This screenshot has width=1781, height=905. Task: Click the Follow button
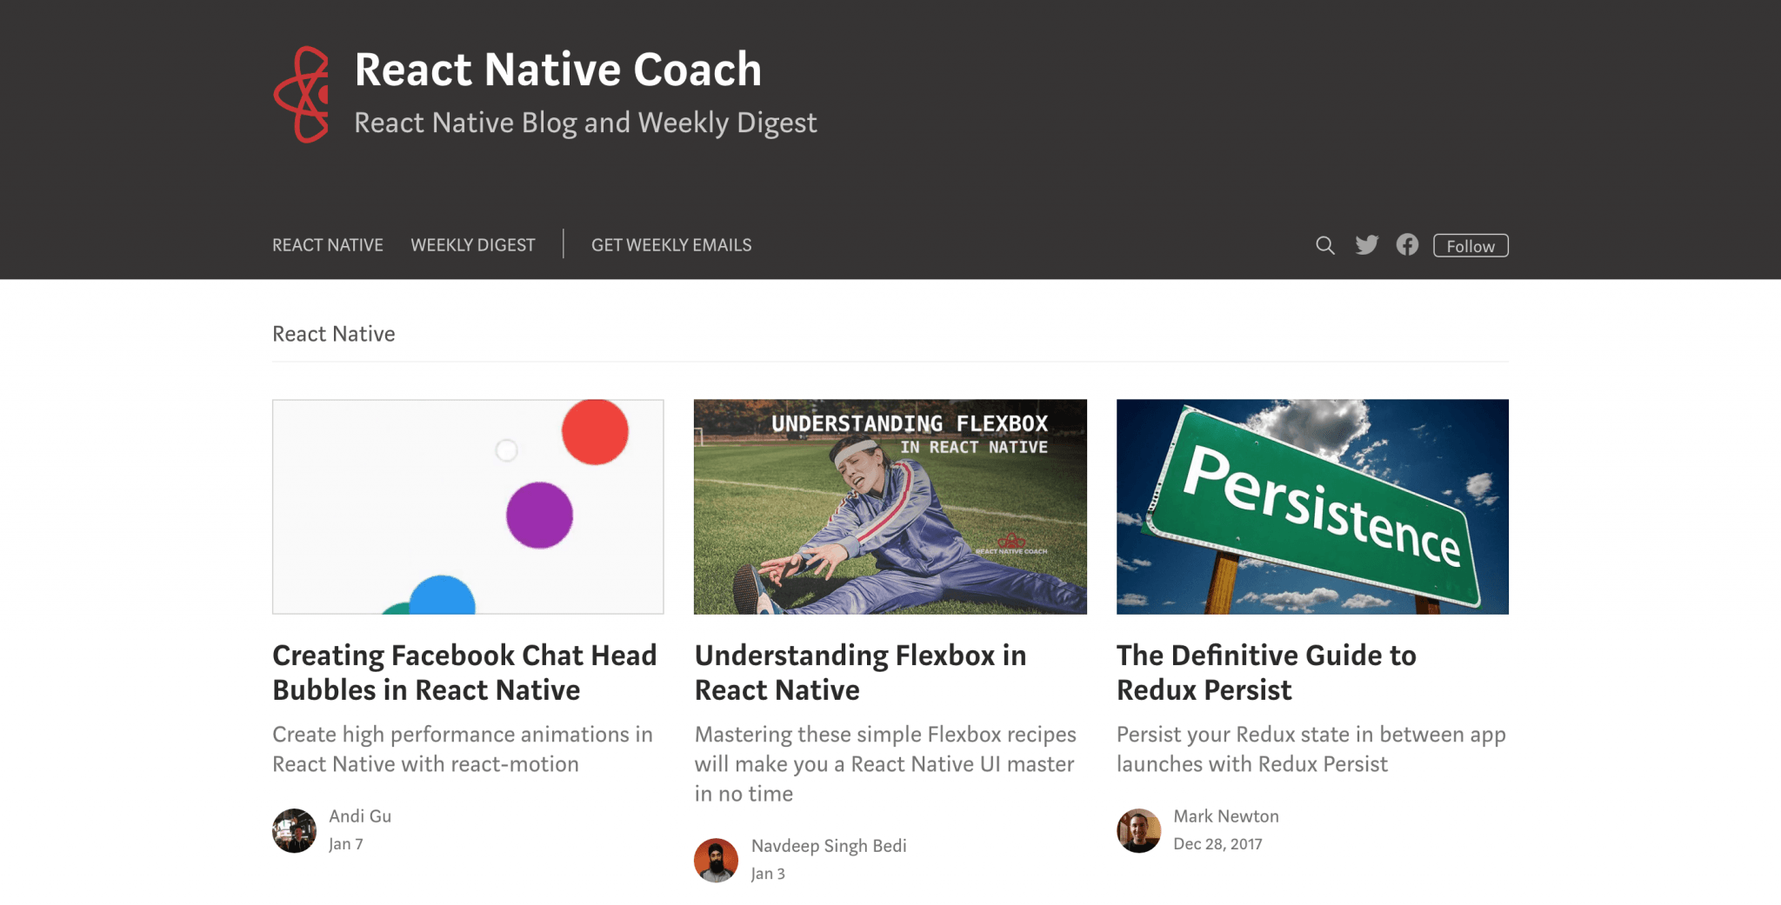[1470, 245]
